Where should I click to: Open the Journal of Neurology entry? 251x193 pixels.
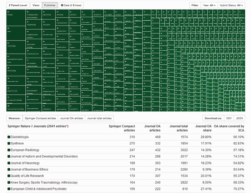tap(25, 163)
